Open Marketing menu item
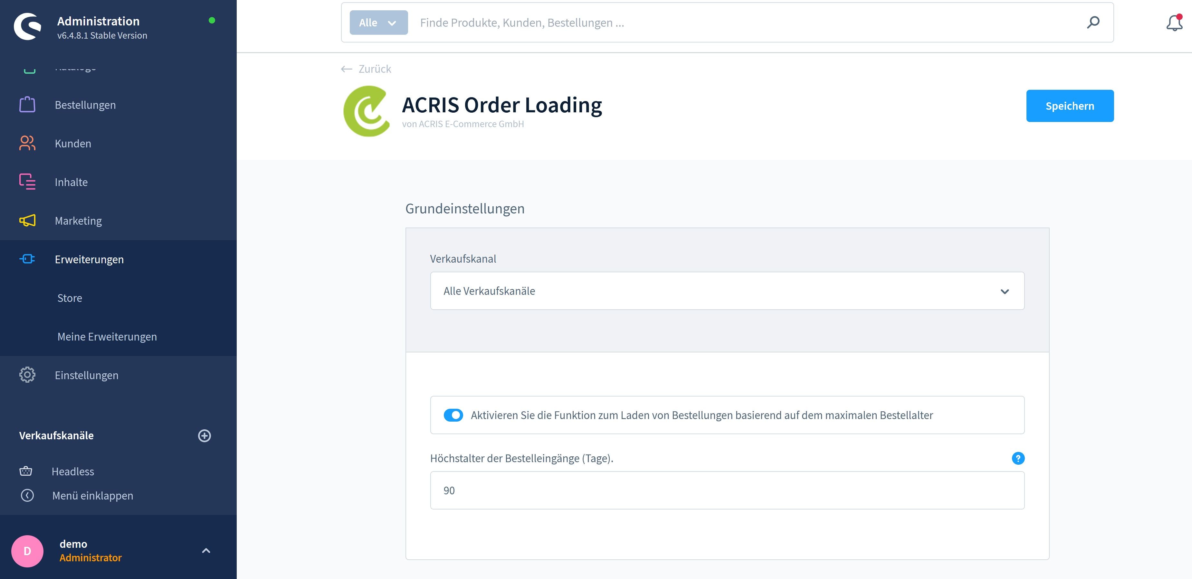The width and height of the screenshot is (1192, 579). 78,221
